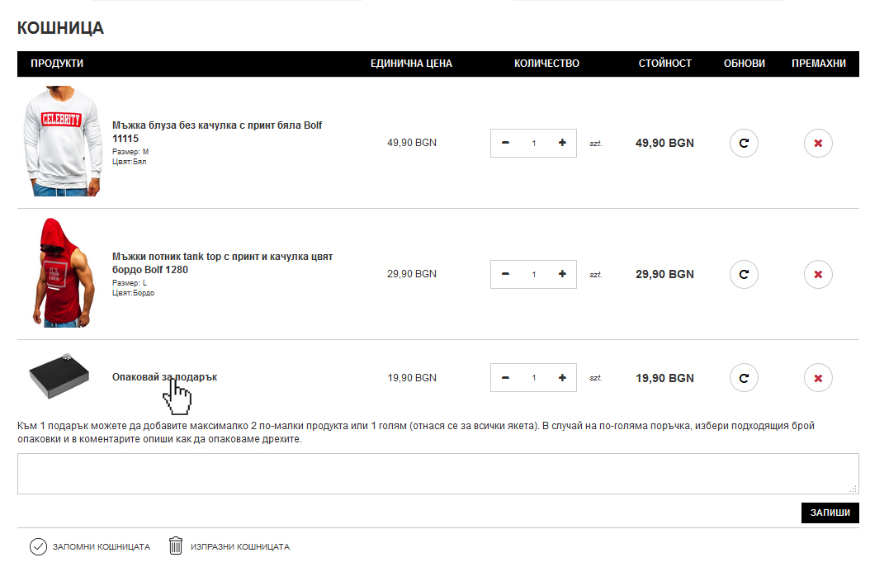This screenshot has width=870, height=567.
Task: Refresh the gift wrapping row
Action: pos(744,378)
